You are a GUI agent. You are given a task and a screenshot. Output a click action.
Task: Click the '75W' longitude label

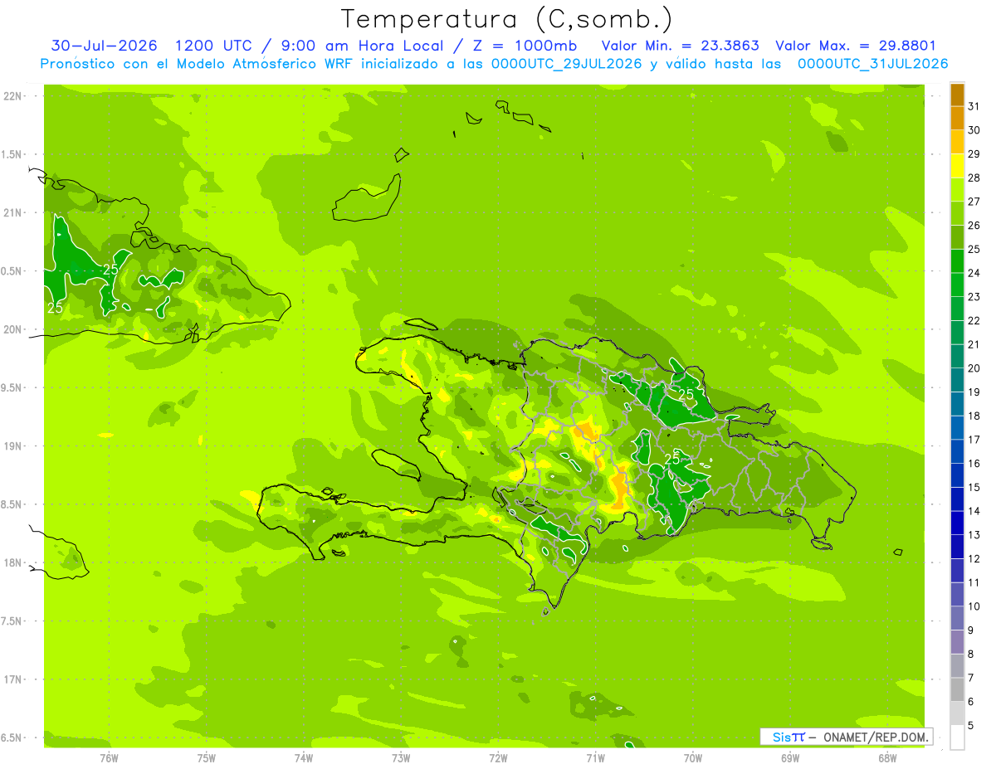click(x=207, y=758)
